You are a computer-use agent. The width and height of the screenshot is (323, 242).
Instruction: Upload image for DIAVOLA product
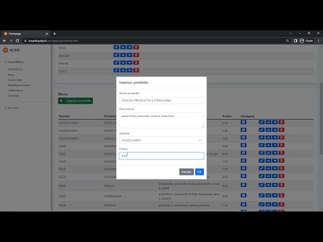coord(244,204)
